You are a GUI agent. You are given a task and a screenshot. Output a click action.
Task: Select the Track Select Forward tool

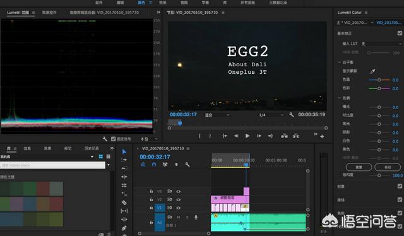(124, 160)
